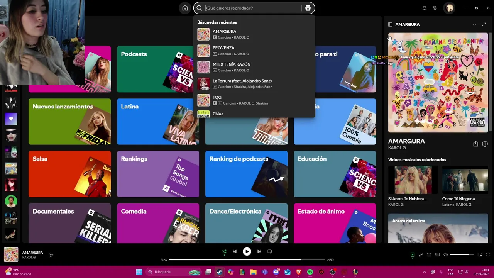Select recent search TQG
The width and height of the screenshot is (494, 278).
tap(254, 100)
